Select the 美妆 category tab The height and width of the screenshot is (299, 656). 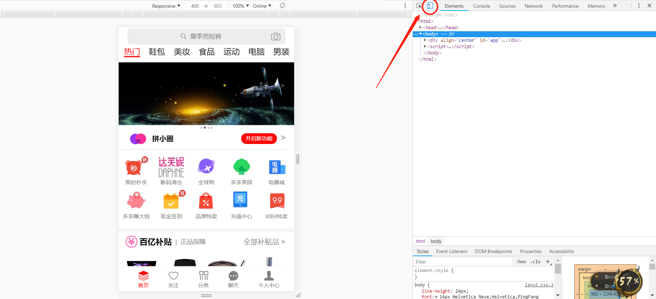(182, 52)
